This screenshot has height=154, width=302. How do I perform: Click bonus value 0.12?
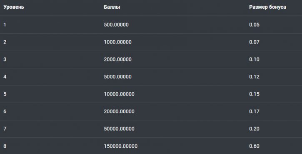[x=254, y=77]
